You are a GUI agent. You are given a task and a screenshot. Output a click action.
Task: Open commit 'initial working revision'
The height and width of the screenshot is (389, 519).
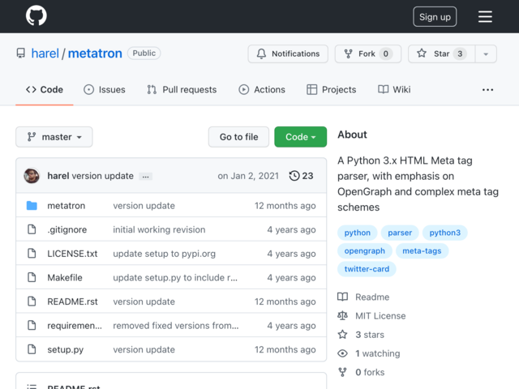pos(159,229)
